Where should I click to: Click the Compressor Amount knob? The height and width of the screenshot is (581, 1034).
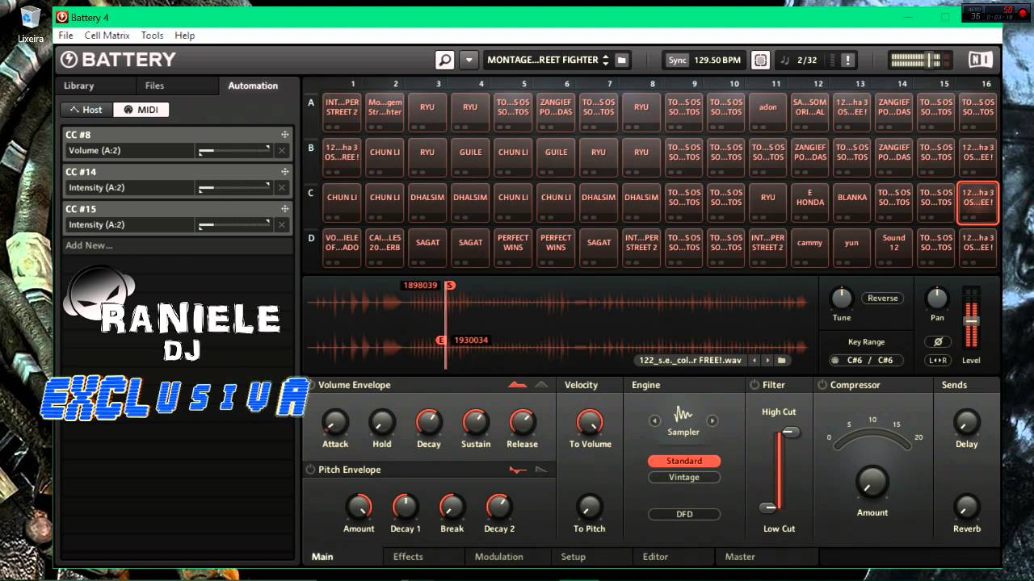point(872,482)
